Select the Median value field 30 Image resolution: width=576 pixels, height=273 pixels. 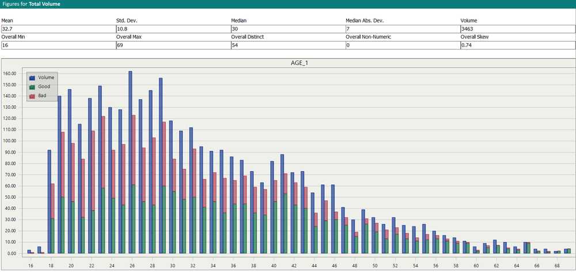(287, 28)
